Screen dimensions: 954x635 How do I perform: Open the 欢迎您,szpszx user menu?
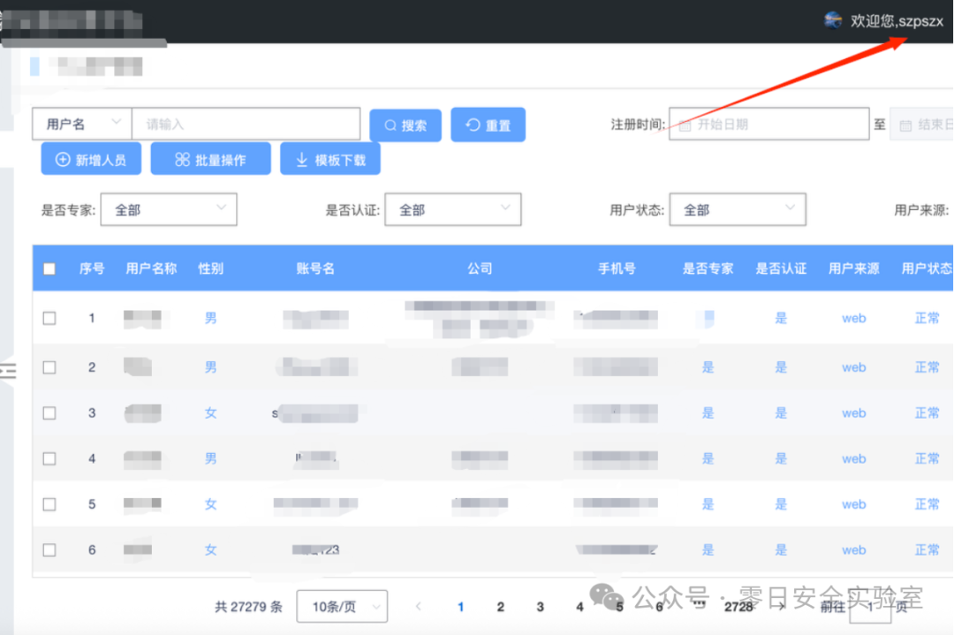pos(895,21)
